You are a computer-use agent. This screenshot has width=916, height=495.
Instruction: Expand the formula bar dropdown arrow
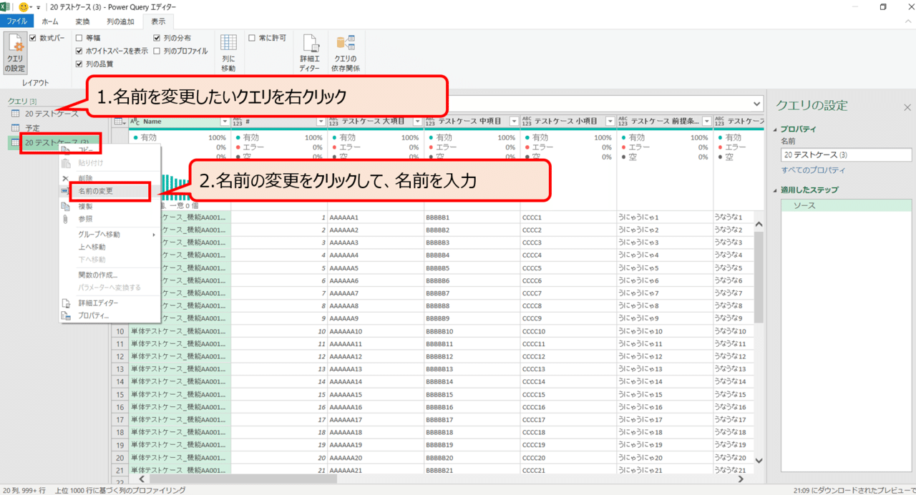pyautogui.click(x=757, y=103)
